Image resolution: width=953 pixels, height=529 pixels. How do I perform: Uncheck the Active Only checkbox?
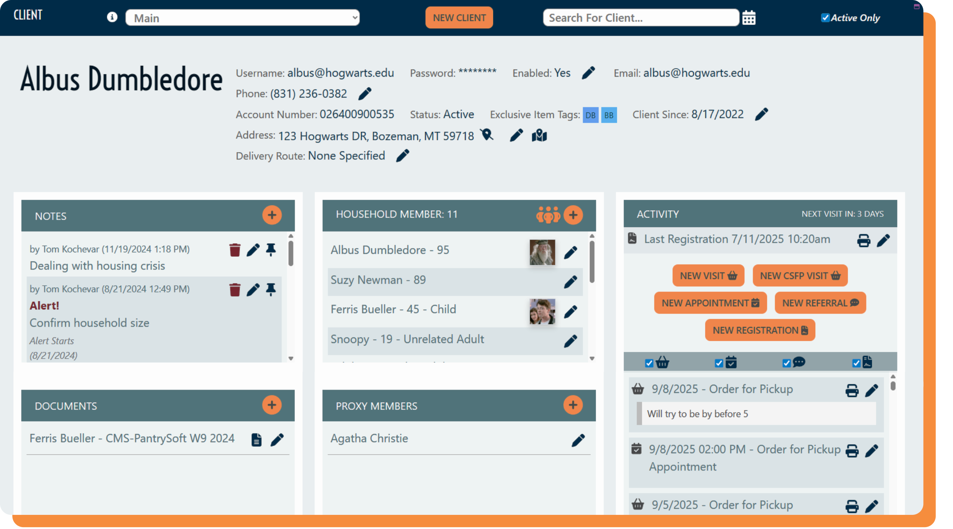pos(825,18)
